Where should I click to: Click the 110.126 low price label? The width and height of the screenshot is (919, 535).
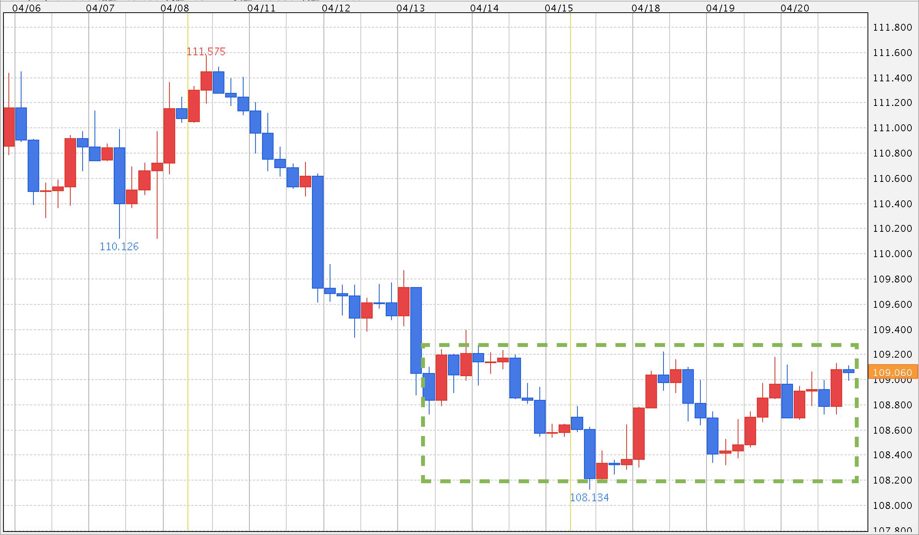(x=119, y=246)
